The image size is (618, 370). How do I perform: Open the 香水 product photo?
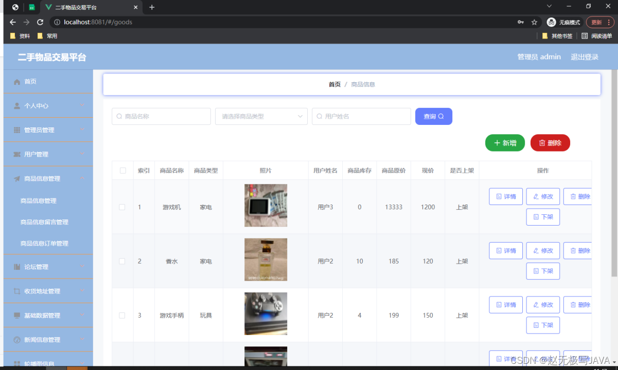[266, 260]
